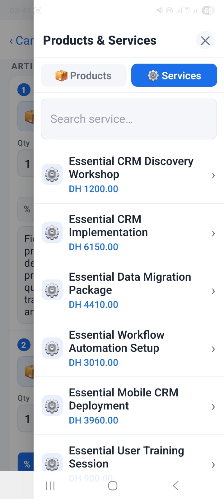The height and width of the screenshot is (499, 224).
Task: Select Essential CRM Discovery Workshop title
Action: [x=131, y=168]
